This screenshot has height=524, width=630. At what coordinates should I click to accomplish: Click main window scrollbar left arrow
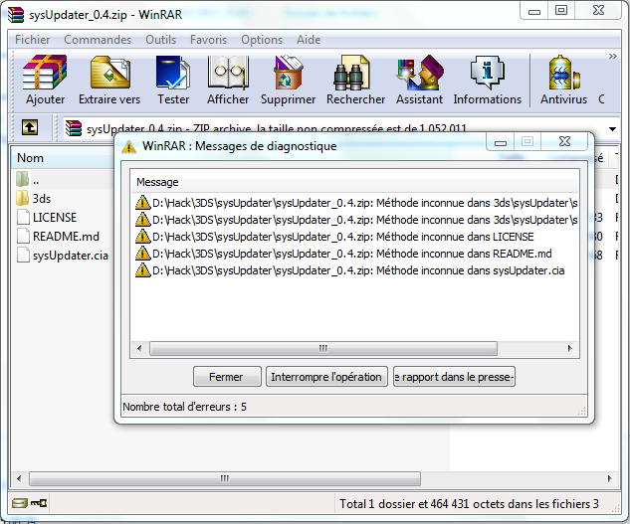tap(19, 478)
